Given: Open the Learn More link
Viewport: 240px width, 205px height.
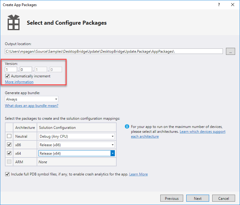Looking at the screenshot, I should coord(138,174).
